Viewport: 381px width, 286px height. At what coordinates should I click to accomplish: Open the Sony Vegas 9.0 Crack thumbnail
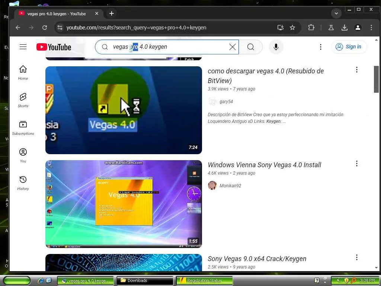pyautogui.click(x=124, y=263)
